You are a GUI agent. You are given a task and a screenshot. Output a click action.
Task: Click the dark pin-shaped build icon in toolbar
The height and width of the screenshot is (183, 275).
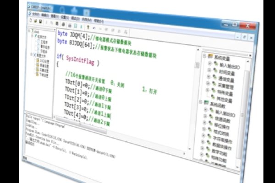[88, 27]
